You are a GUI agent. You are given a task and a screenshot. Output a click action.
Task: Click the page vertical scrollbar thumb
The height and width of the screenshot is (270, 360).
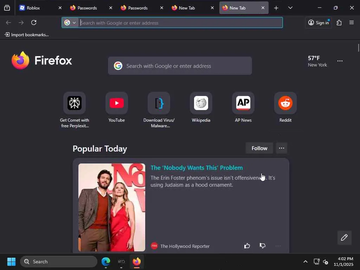pos(358,48)
